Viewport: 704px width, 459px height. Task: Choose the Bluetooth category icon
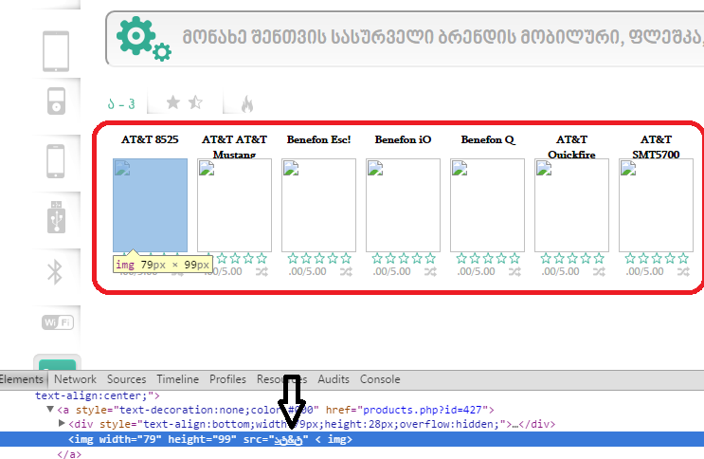point(55,272)
